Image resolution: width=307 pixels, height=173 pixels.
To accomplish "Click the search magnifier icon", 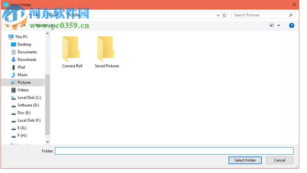I will [x=291, y=15].
